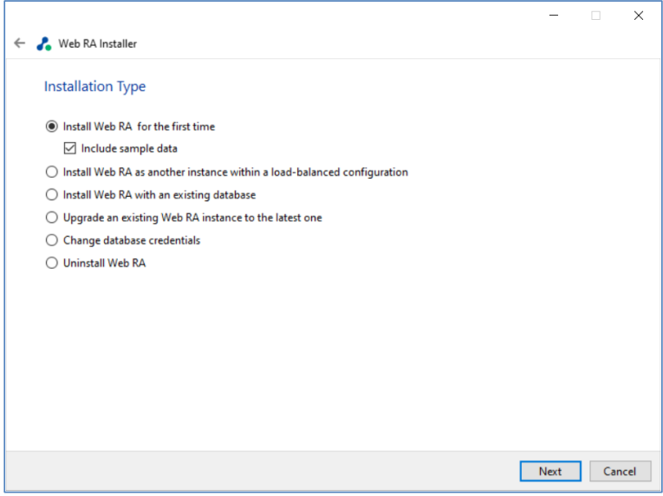Screen dimensions: 663x496
Task: Close the Web RA Installer window
Action: pos(639,16)
